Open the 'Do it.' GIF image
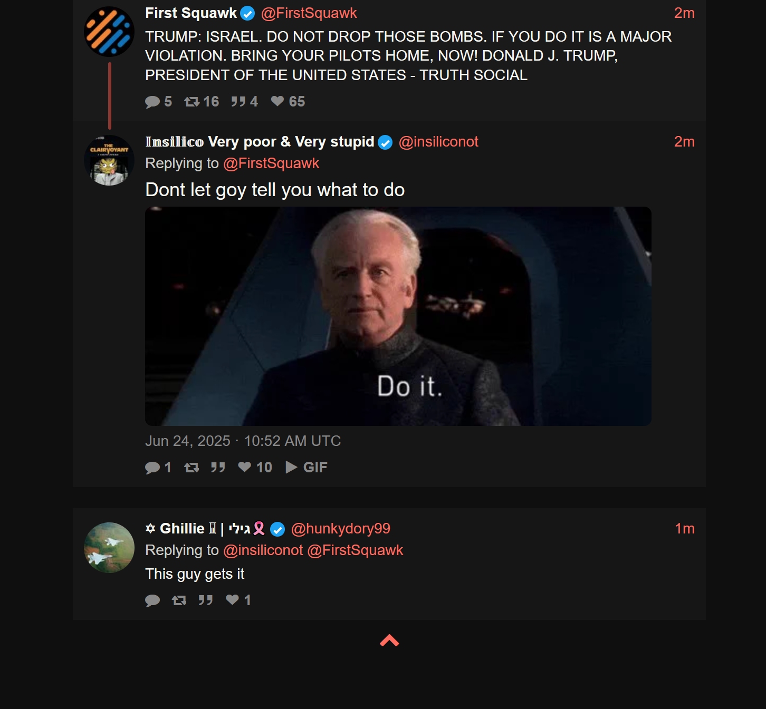The height and width of the screenshot is (709, 766). click(398, 316)
